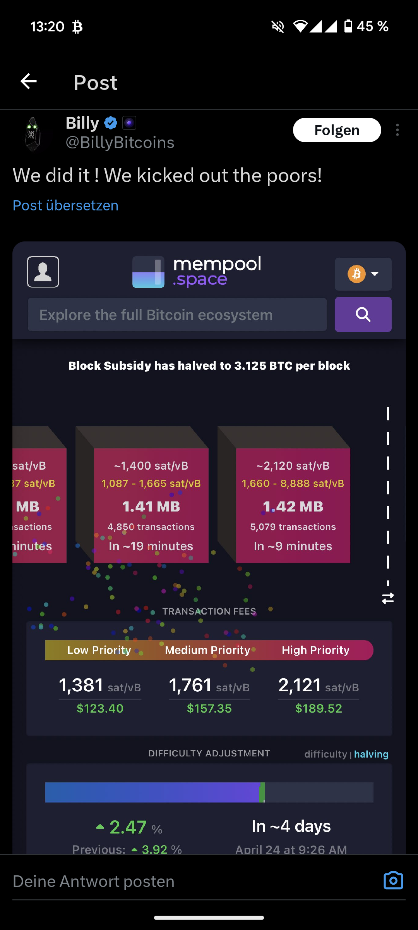Screen dimensions: 418x930
Task: Toggle block direction swap arrows
Action: (x=388, y=598)
